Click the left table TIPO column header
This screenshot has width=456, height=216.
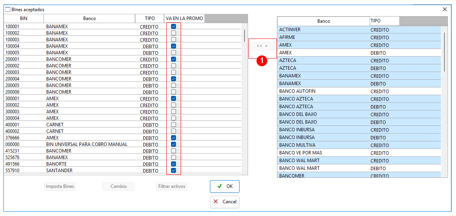[x=150, y=18]
